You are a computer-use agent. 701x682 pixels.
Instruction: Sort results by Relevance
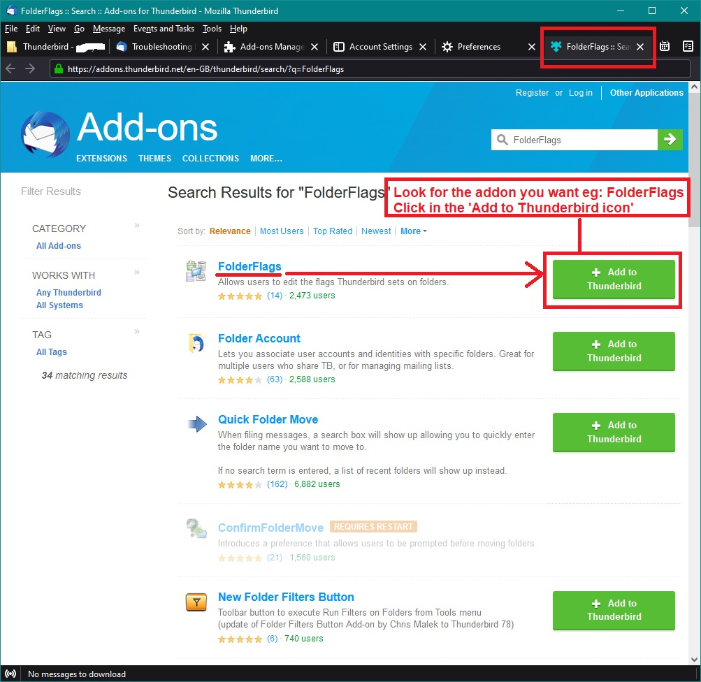pyautogui.click(x=230, y=231)
